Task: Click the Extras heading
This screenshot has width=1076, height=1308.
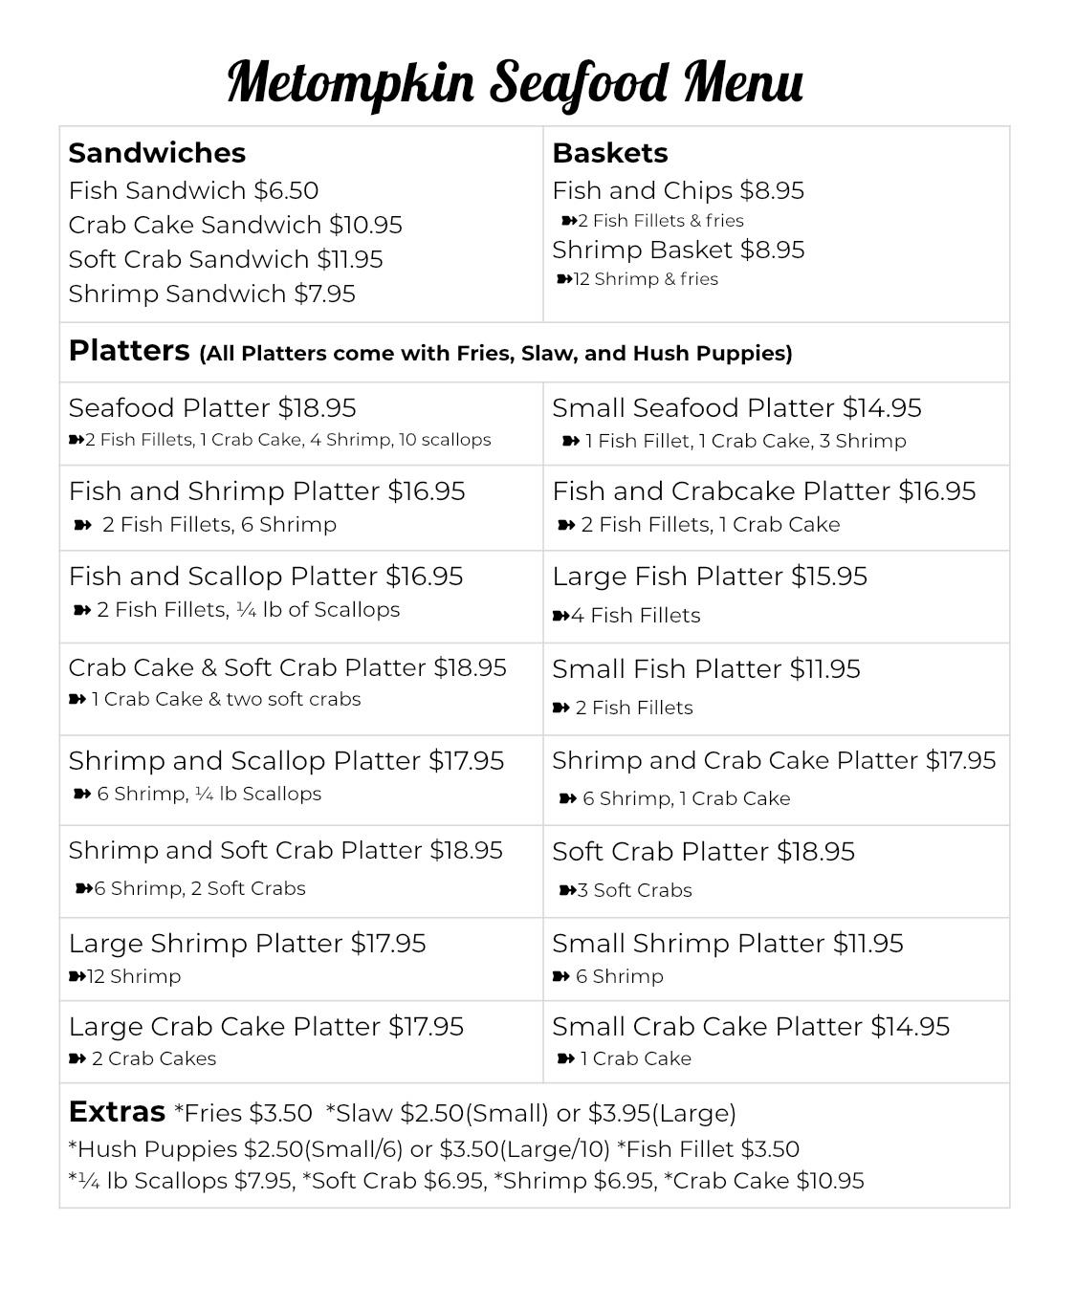Action: click(117, 1112)
